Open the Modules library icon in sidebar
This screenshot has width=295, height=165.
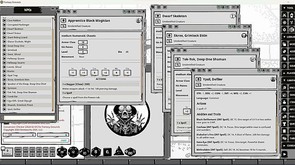(x=285, y=44)
